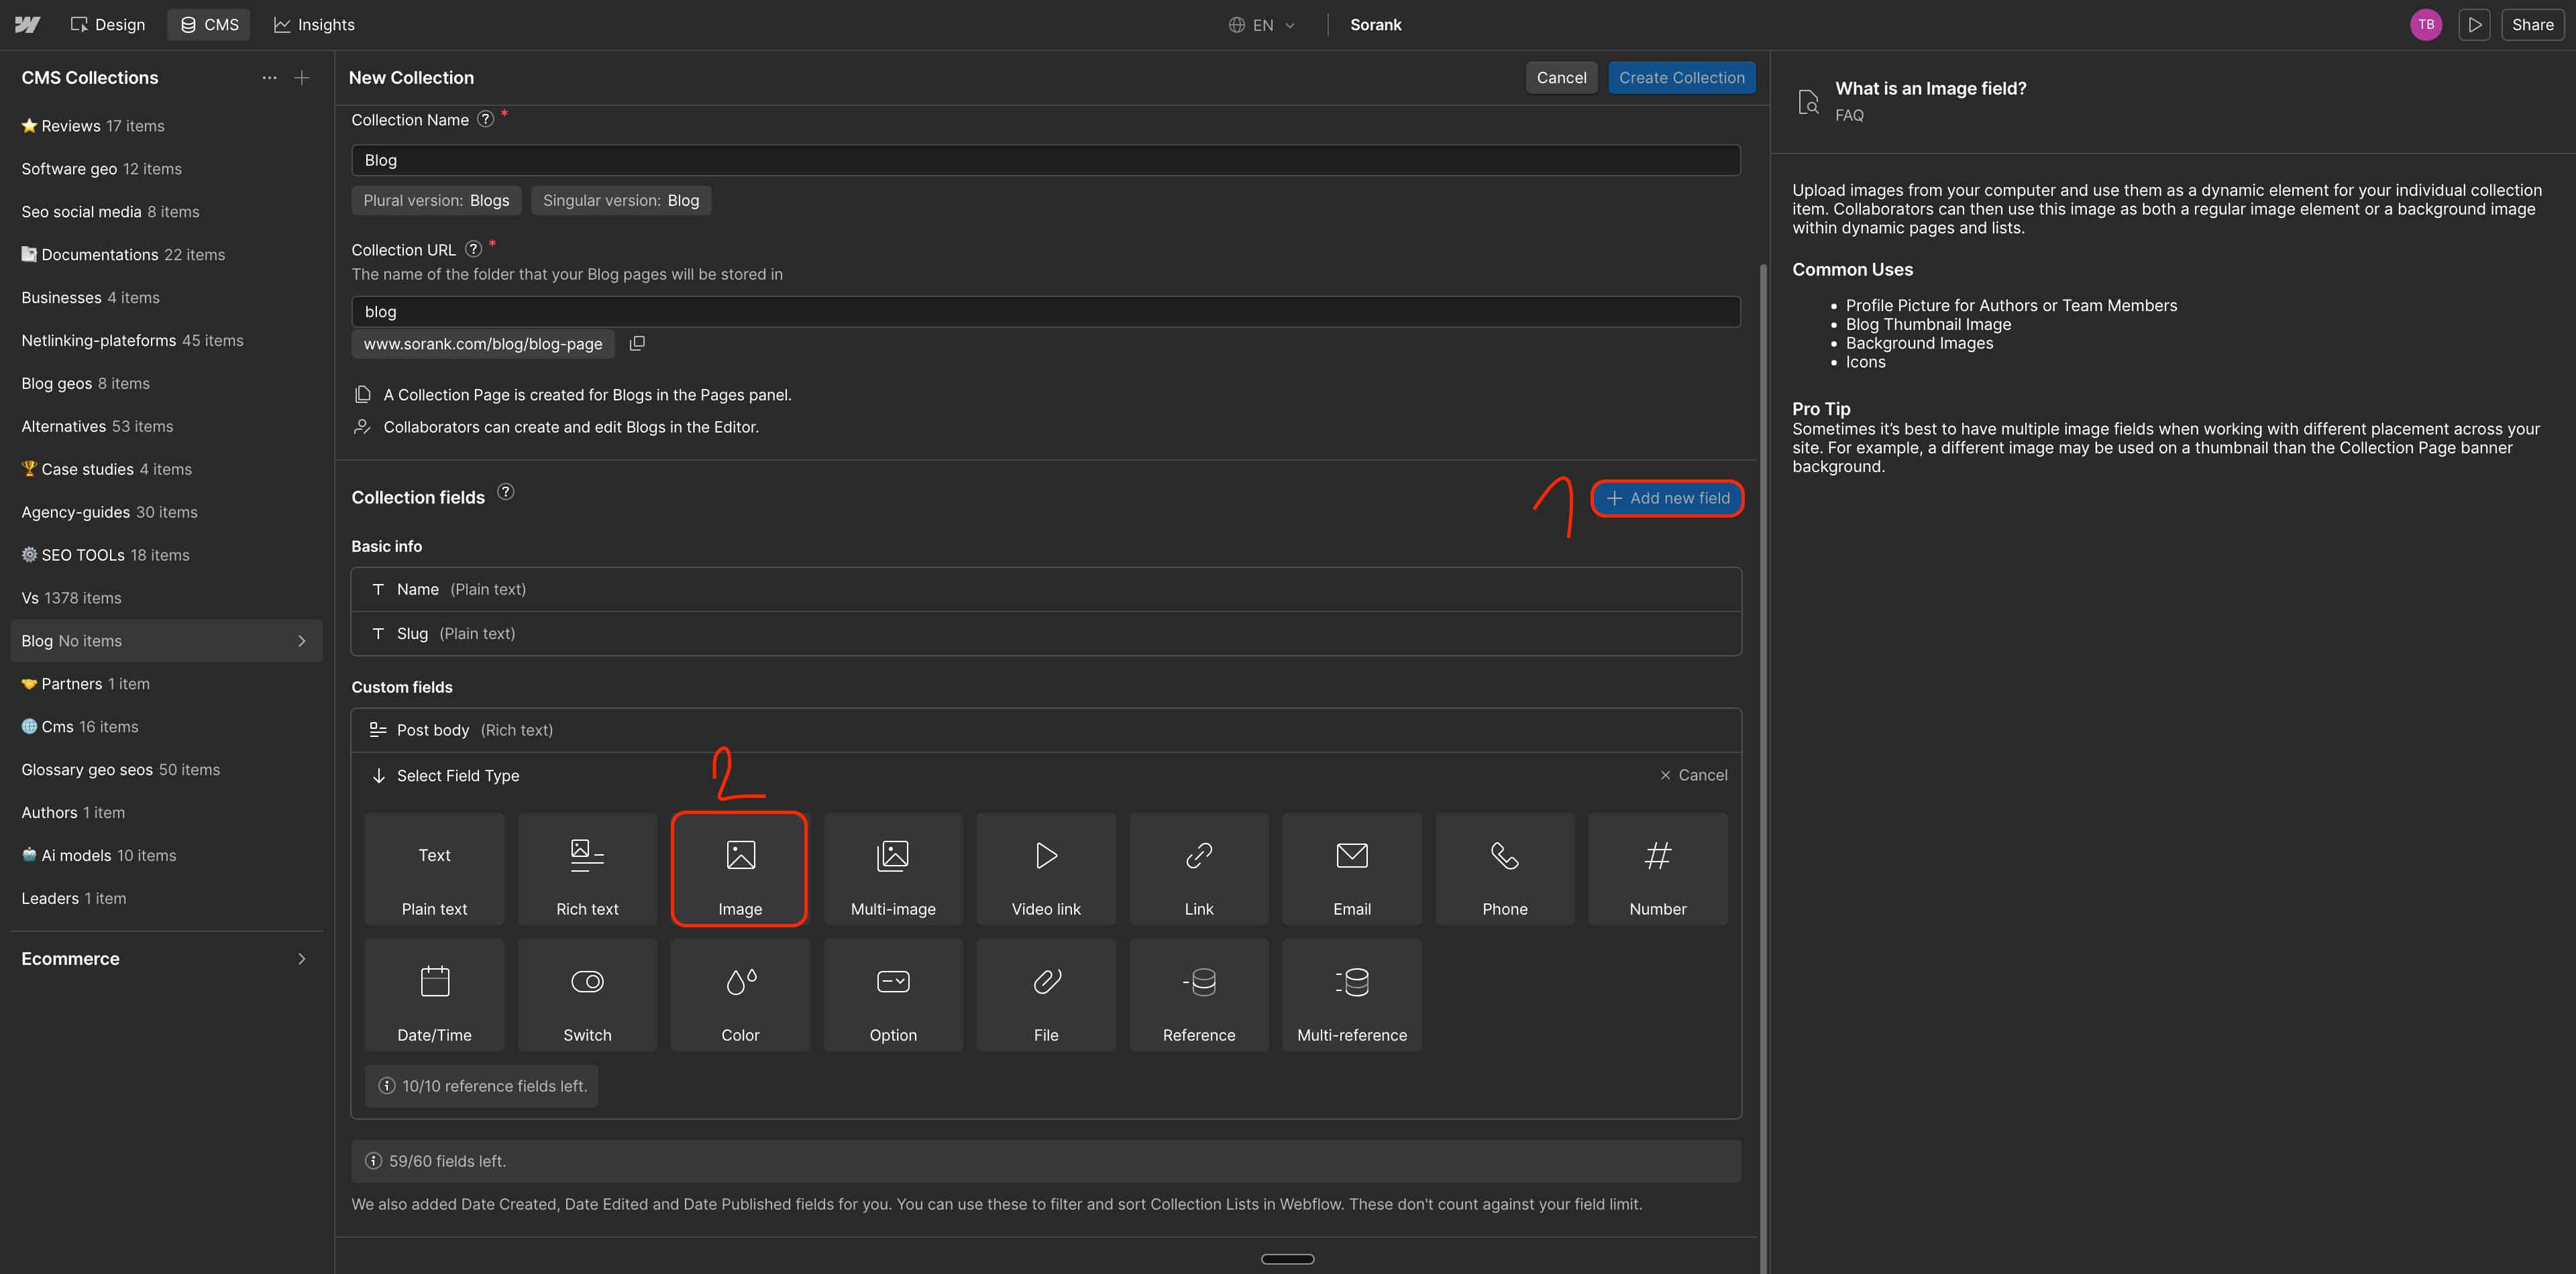The height and width of the screenshot is (1274, 2576).
Task: Select the Image field type
Action: [740, 868]
